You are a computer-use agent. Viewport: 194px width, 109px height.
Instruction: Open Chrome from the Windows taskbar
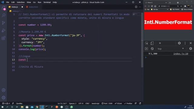click(37, 107)
